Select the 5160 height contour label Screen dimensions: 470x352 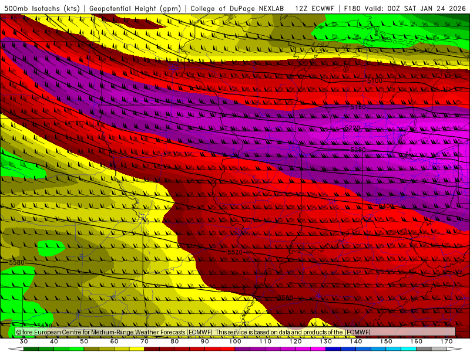click(358, 107)
